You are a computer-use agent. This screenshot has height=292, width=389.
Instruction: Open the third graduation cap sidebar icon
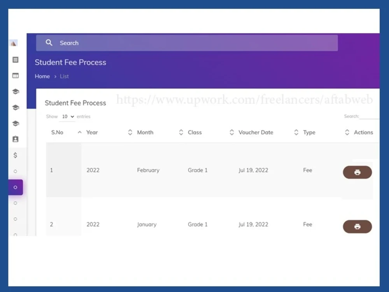16,123
